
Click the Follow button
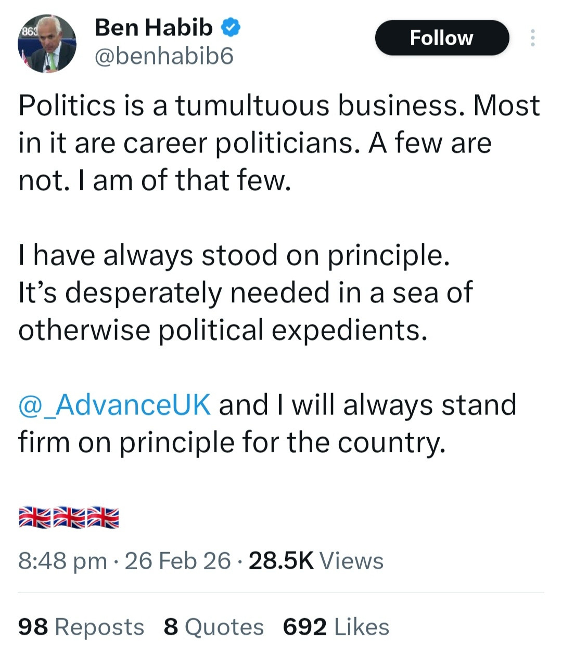click(x=441, y=38)
